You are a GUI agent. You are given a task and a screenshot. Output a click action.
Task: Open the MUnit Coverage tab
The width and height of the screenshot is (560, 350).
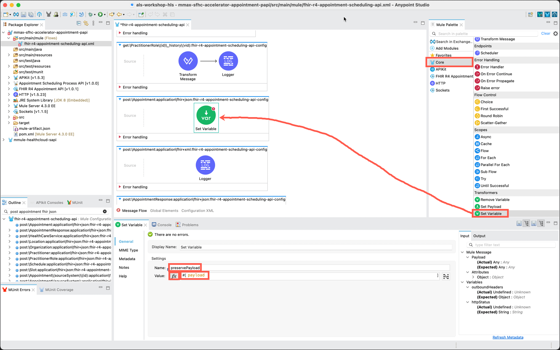56,290
